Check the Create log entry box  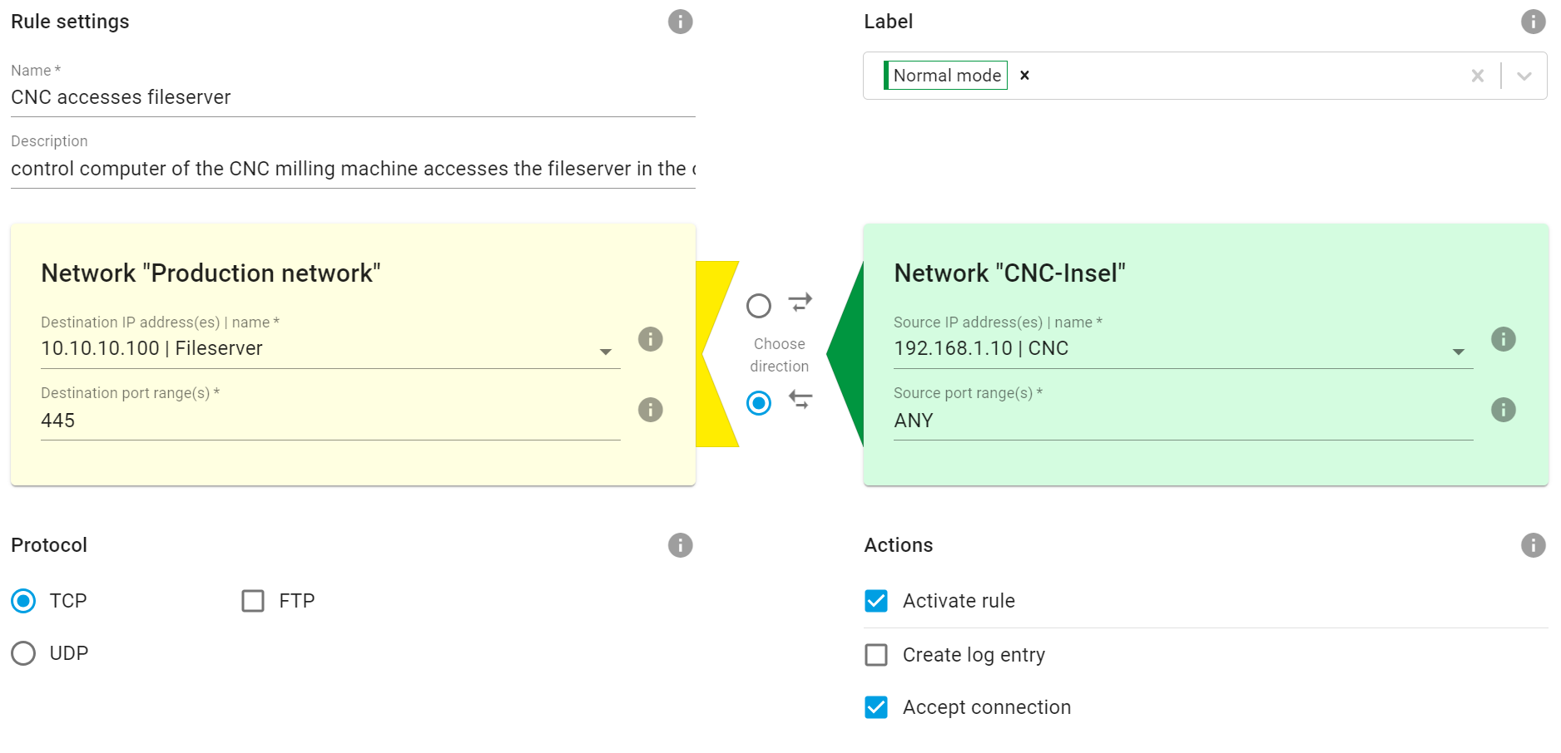(x=876, y=655)
